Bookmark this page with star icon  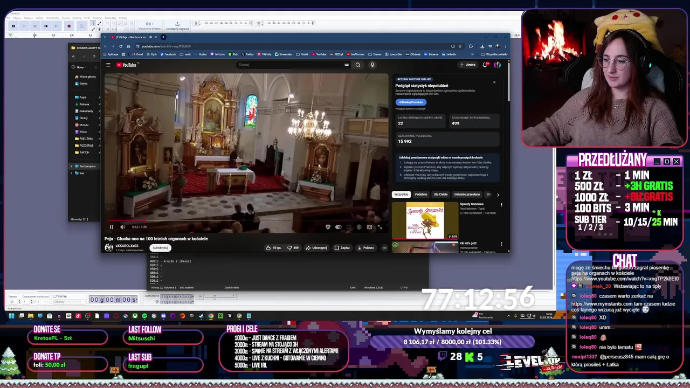click(460, 46)
